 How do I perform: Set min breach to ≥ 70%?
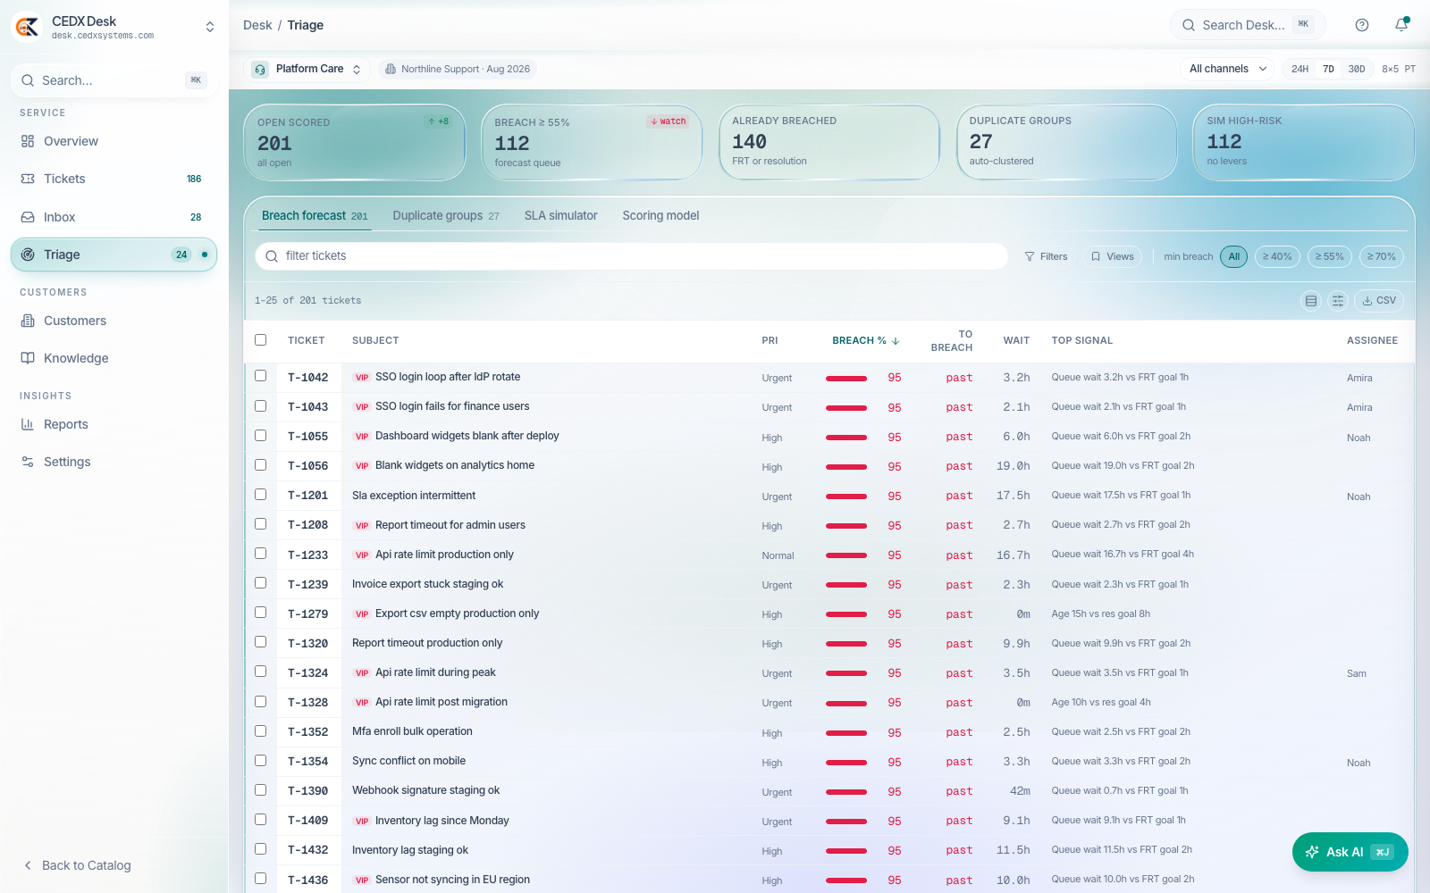click(1382, 256)
